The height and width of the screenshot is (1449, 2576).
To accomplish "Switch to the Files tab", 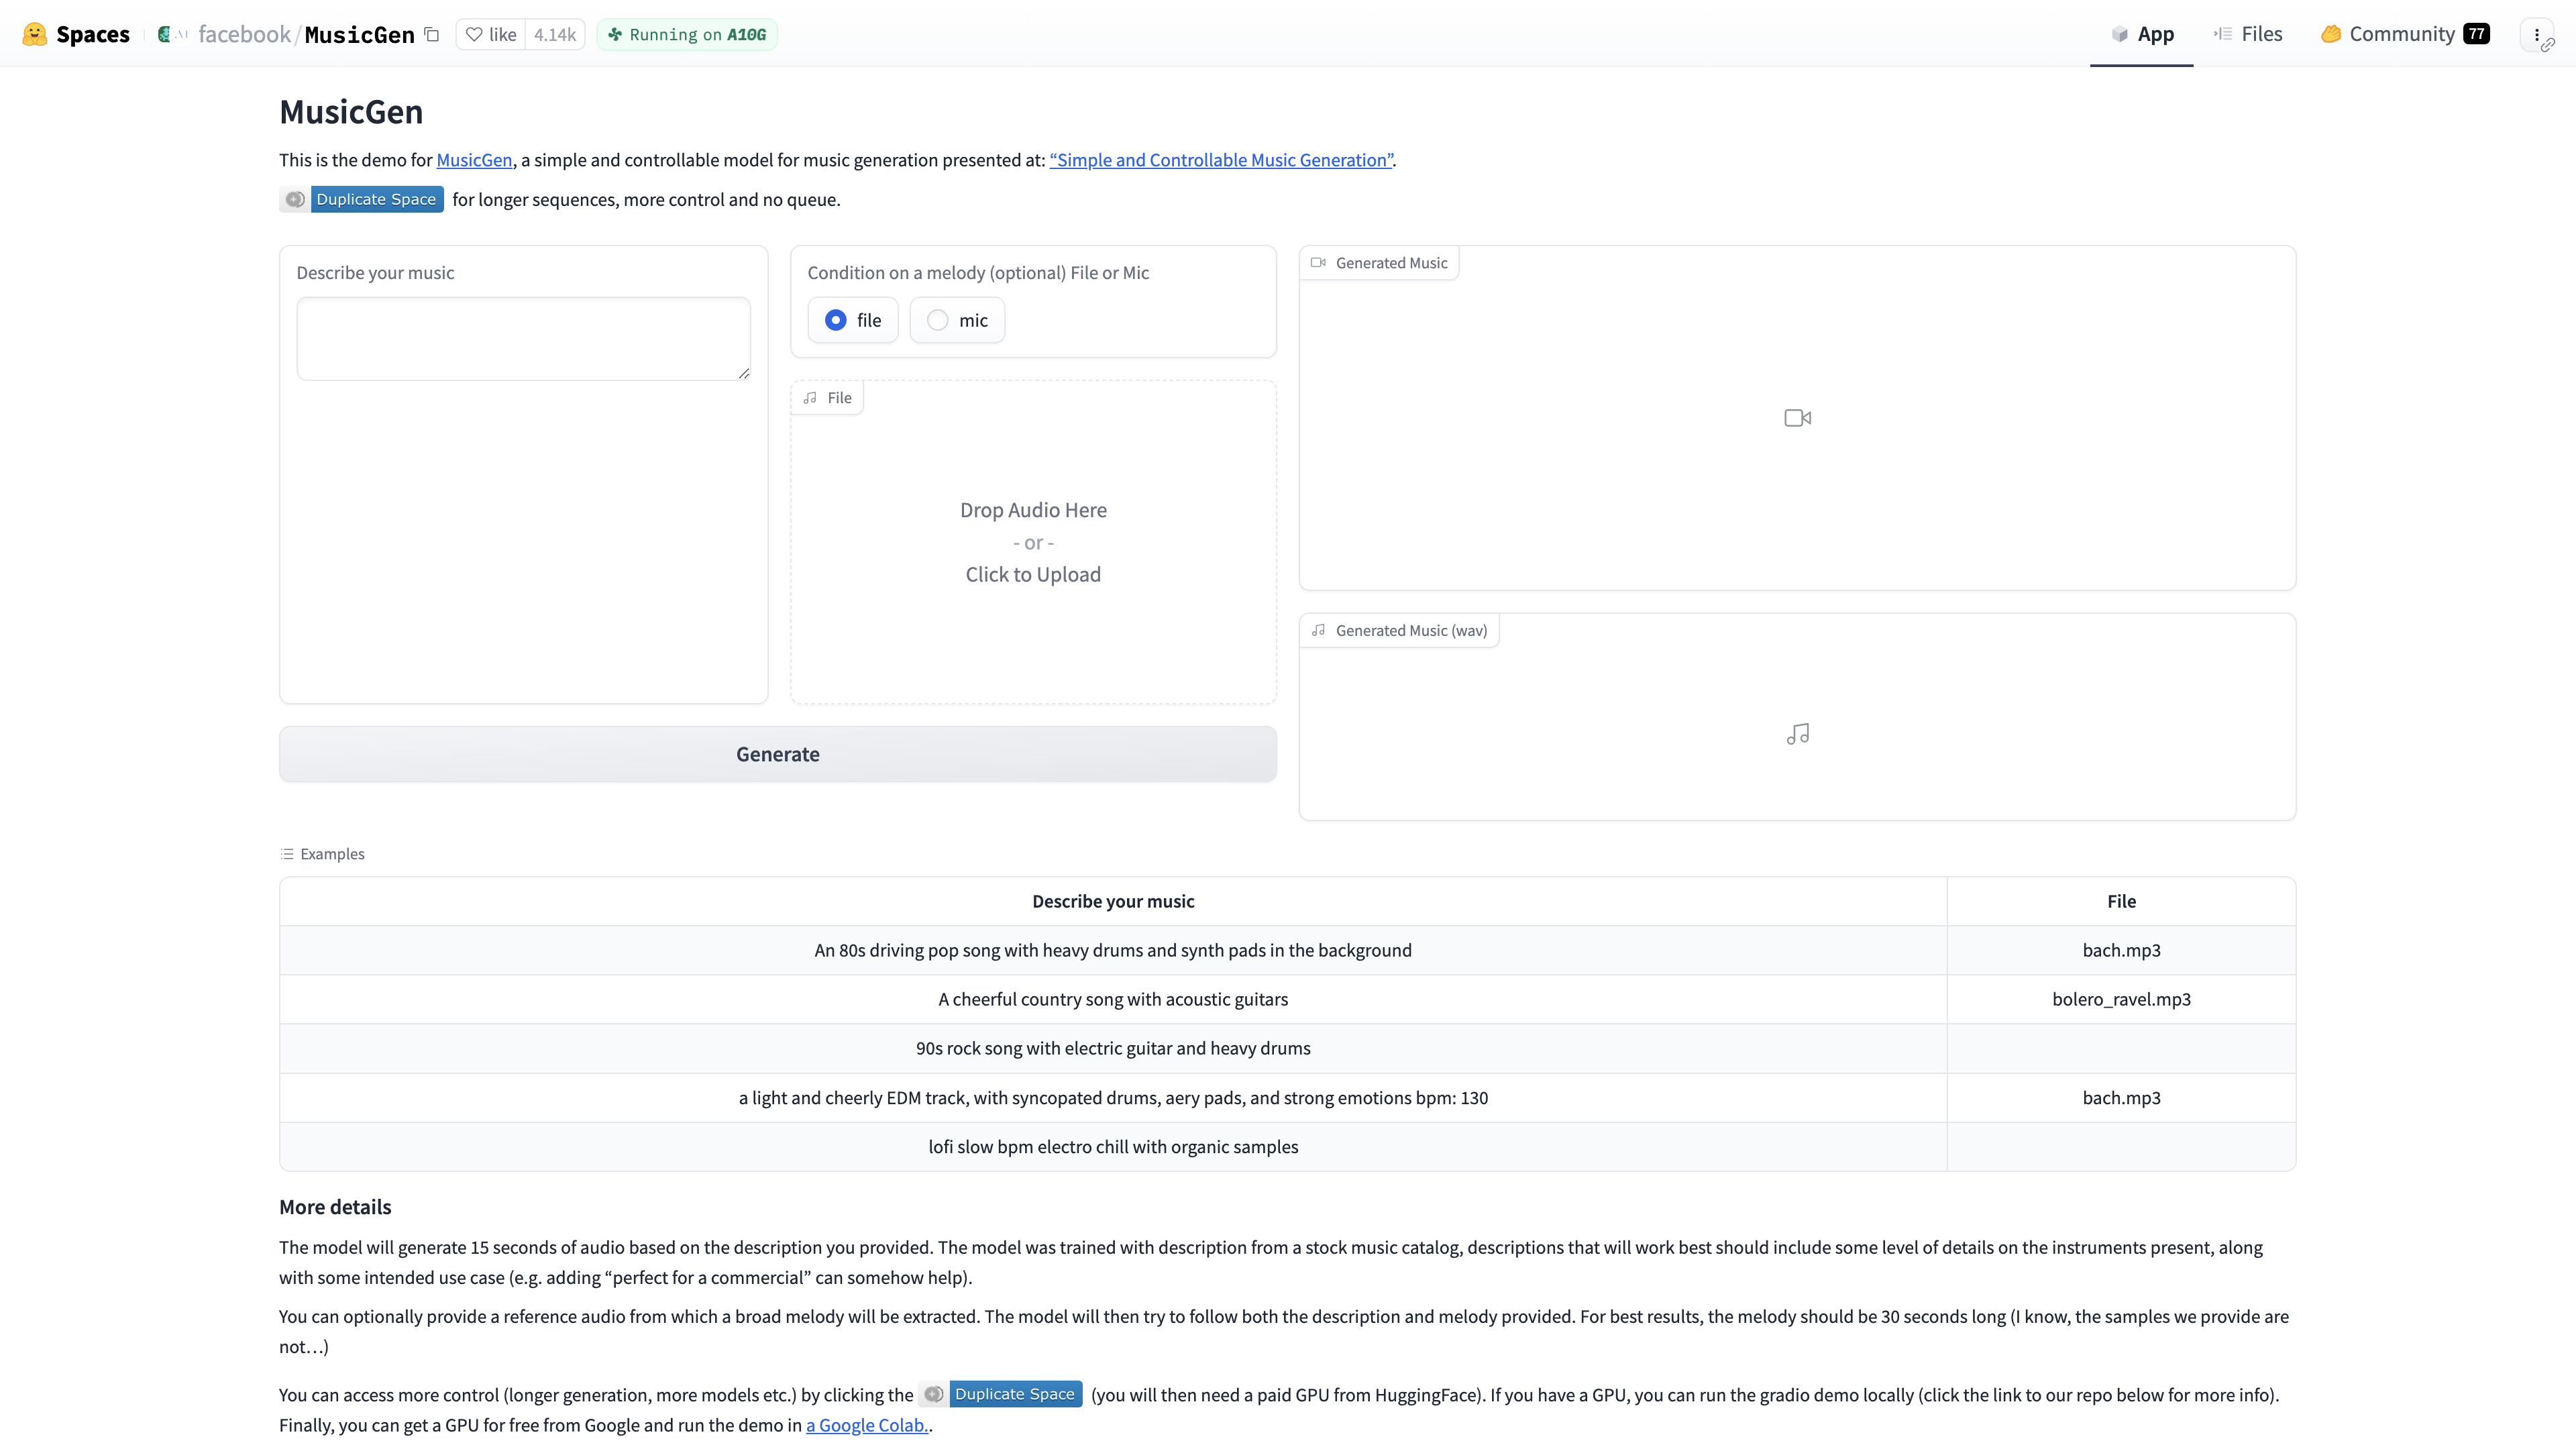I will pos(2248,34).
